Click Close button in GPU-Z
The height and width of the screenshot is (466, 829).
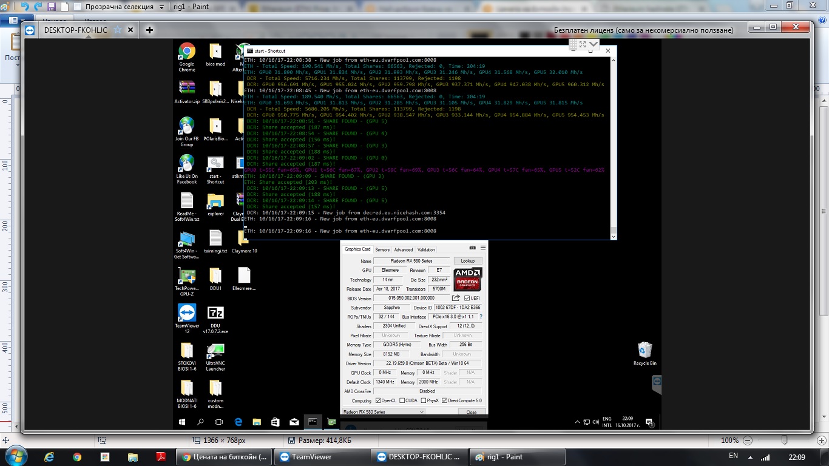tap(472, 412)
